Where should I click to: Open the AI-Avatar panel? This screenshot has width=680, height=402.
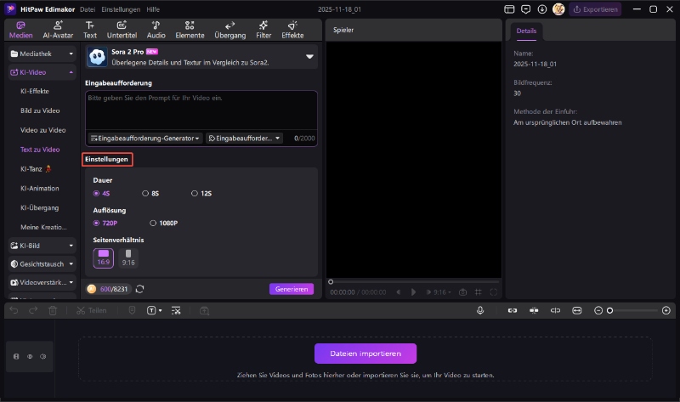pyautogui.click(x=58, y=30)
